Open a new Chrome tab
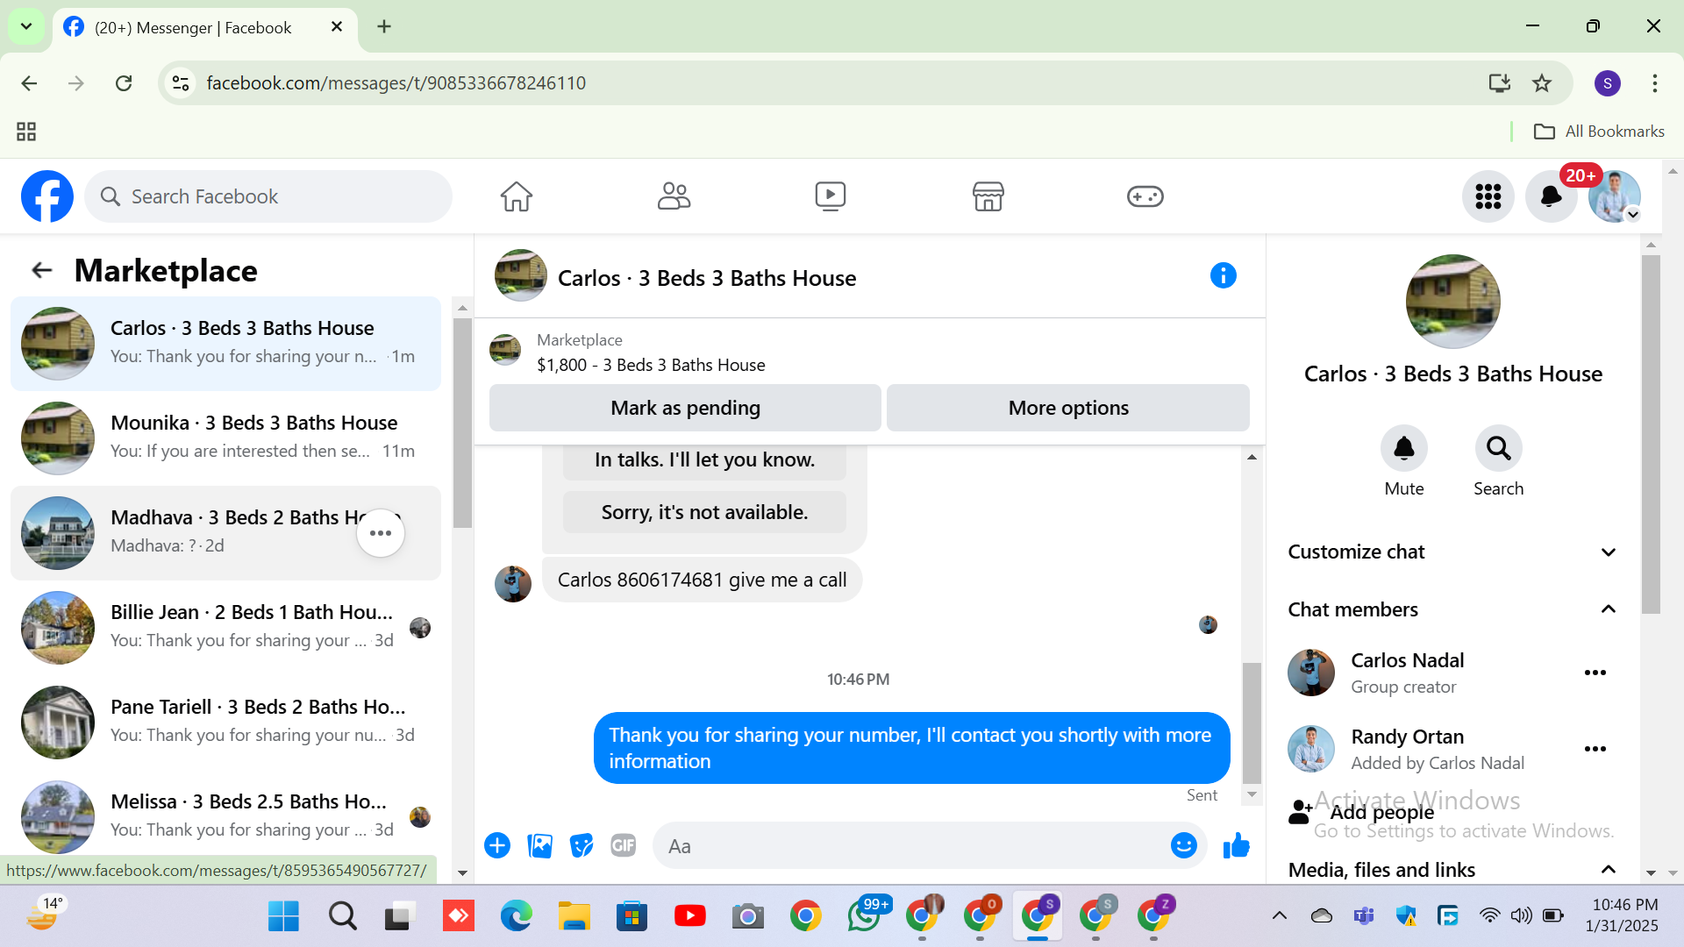The width and height of the screenshot is (1684, 947). (384, 26)
